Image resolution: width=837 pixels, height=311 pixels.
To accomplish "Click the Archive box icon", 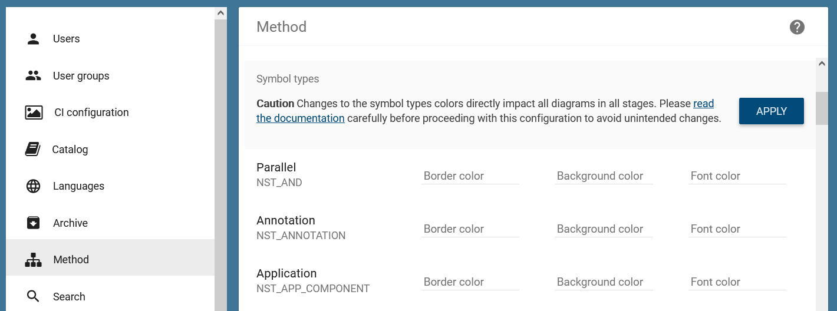I will point(34,223).
